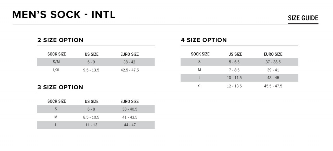Image resolution: width=333 pixels, height=151 pixels.
Task: Click Euro size 45.5 - 47.5 cell
Action: pyautogui.click(x=273, y=86)
